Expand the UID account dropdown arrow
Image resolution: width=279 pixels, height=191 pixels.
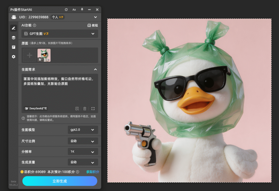96,17
